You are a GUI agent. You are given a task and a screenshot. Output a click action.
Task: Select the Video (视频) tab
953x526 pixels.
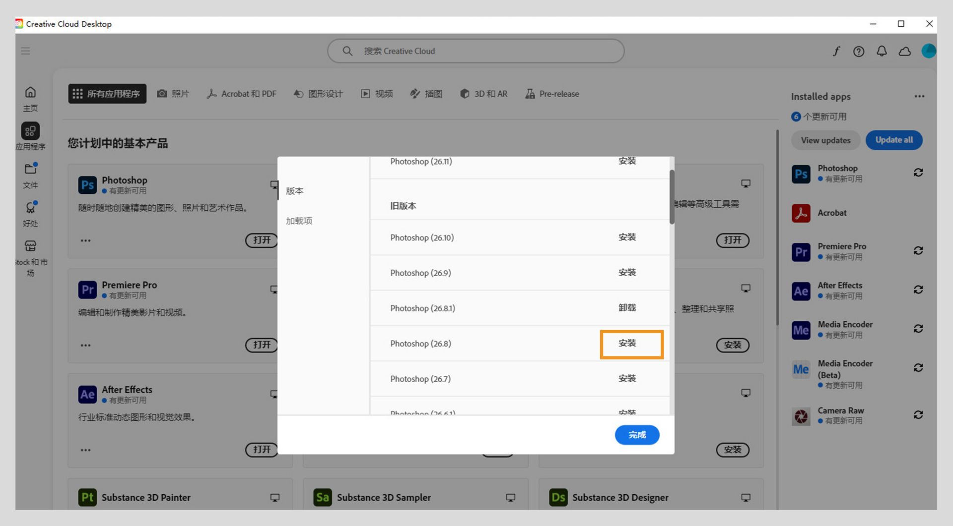pos(377,94)
